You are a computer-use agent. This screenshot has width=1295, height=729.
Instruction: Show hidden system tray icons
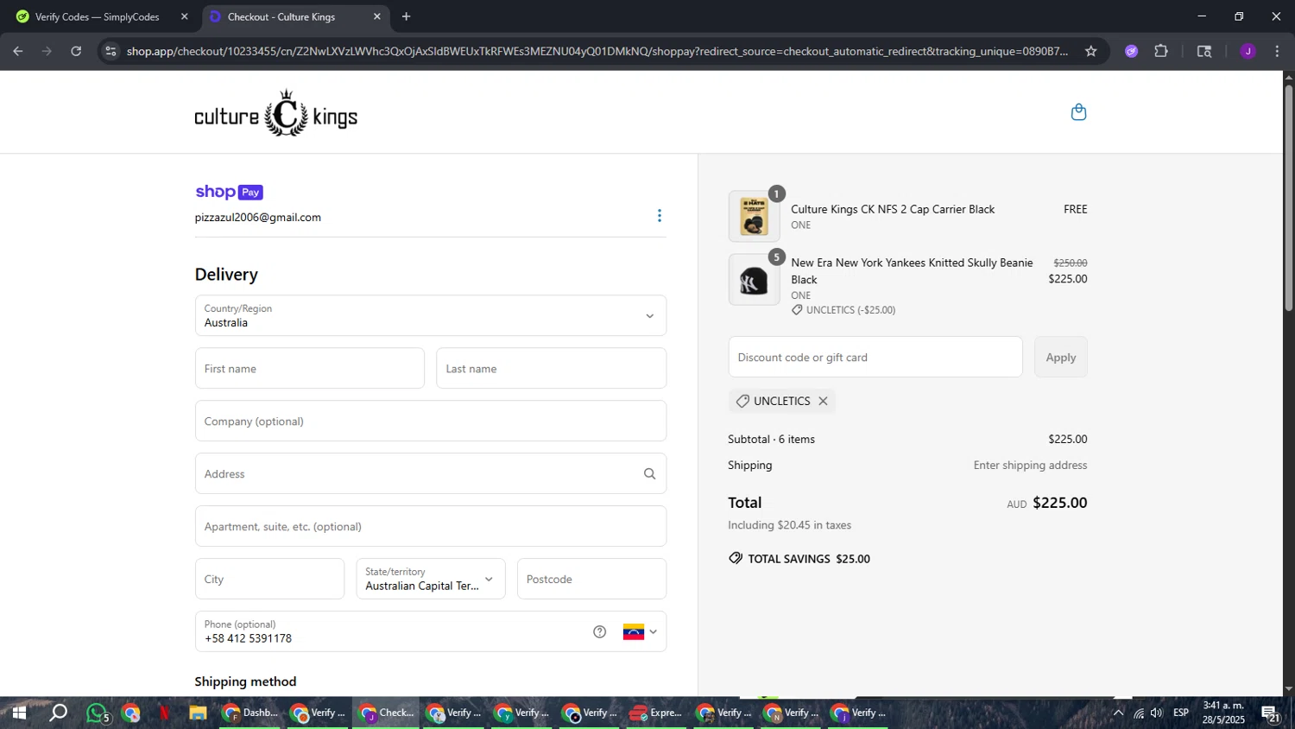click(x=1118, y=713)
